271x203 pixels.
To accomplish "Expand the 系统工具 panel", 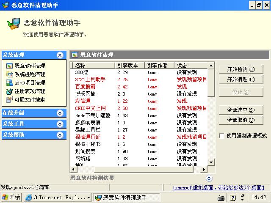I will tap(60, 124).
